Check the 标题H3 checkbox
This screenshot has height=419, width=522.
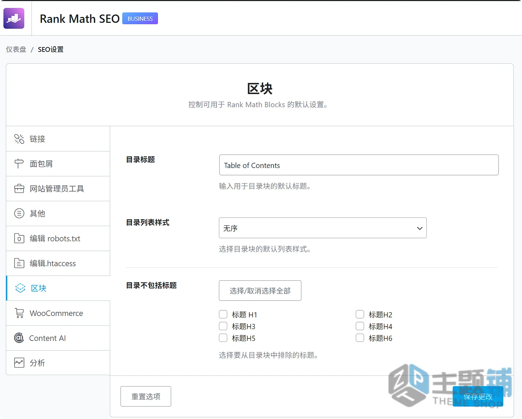(223, 326)
